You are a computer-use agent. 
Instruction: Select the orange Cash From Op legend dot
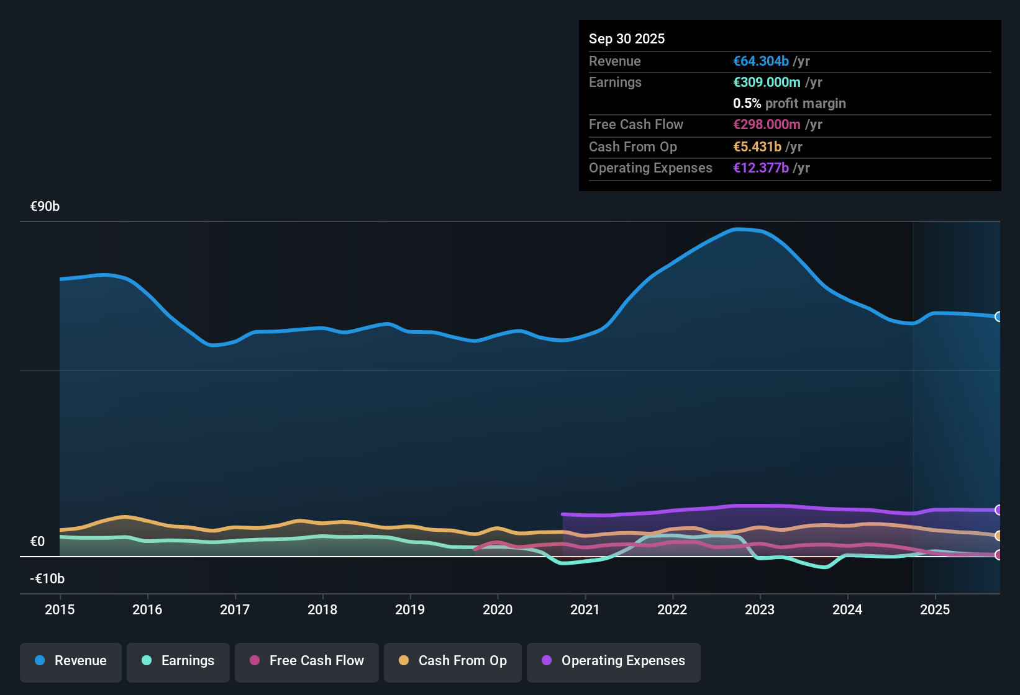[x=404, y=661]
